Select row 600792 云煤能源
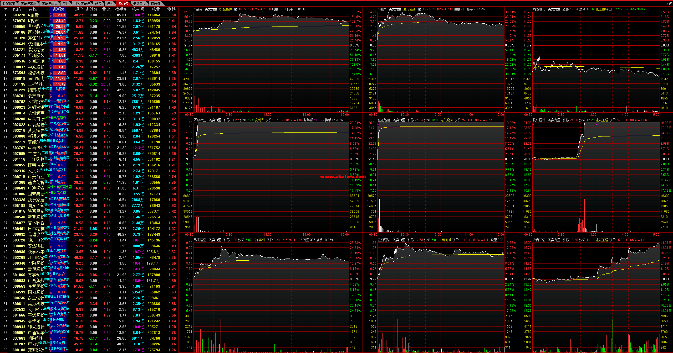This screenshot has height=353, width=673. (x=89, y=102)
